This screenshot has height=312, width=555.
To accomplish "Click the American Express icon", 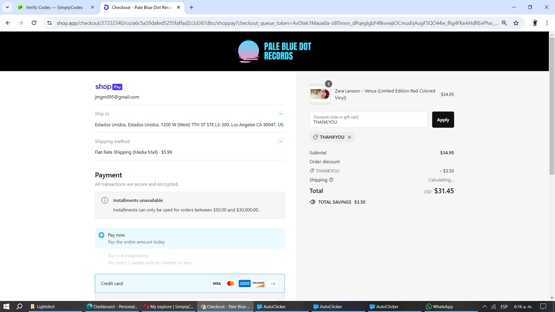I will pyautogui.click(x=245, y=284).
